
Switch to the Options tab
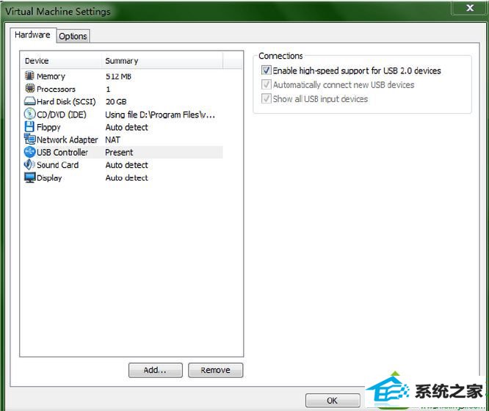click(73, 36)
